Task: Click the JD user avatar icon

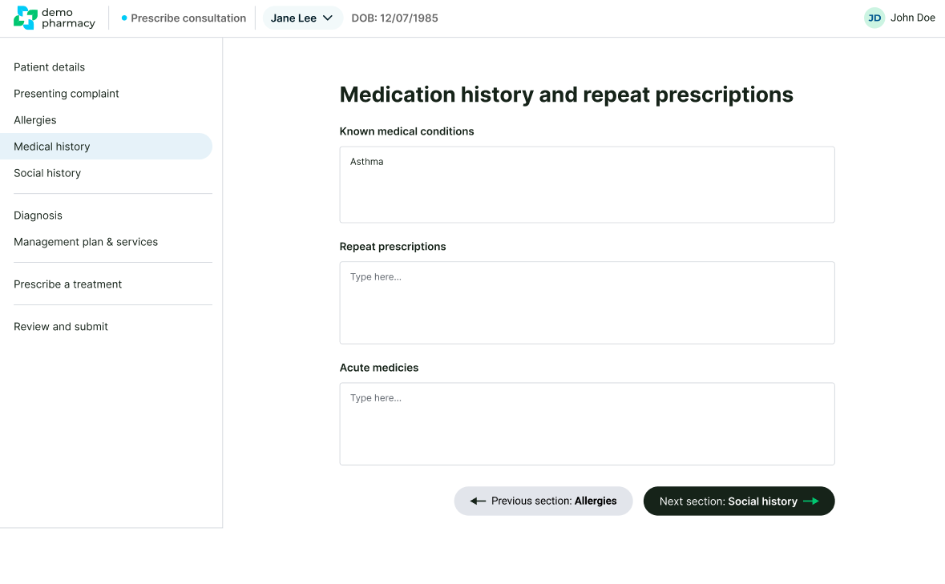Action: [874, 18]
